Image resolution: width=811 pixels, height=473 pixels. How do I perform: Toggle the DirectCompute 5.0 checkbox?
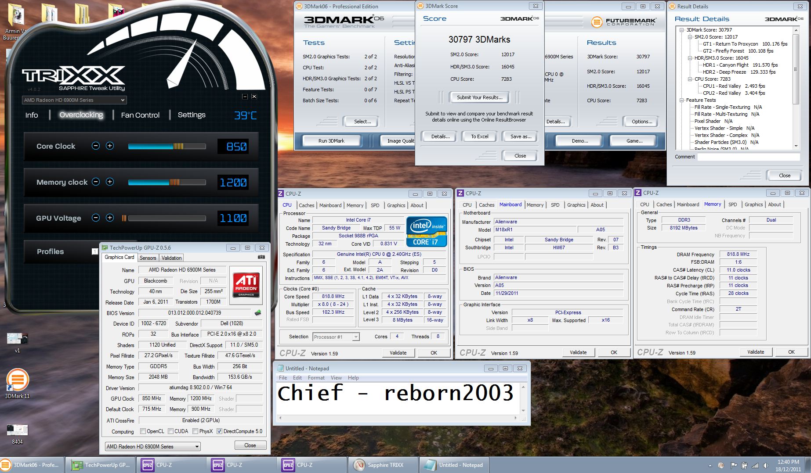(x=219, y=431)
